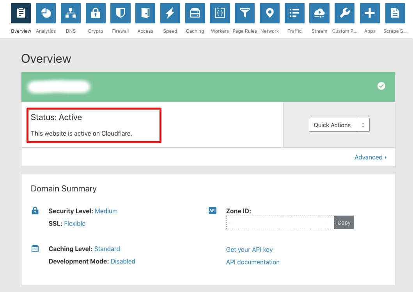The width and height of the screenshot is (413, 292).
Task: Open the Page Rules funnel icon
Action: click(x=245, y=13)
